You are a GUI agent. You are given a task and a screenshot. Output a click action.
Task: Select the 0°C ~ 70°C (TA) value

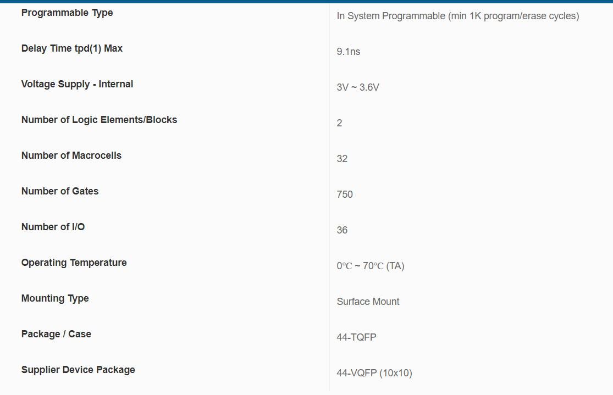pos(371,266)
